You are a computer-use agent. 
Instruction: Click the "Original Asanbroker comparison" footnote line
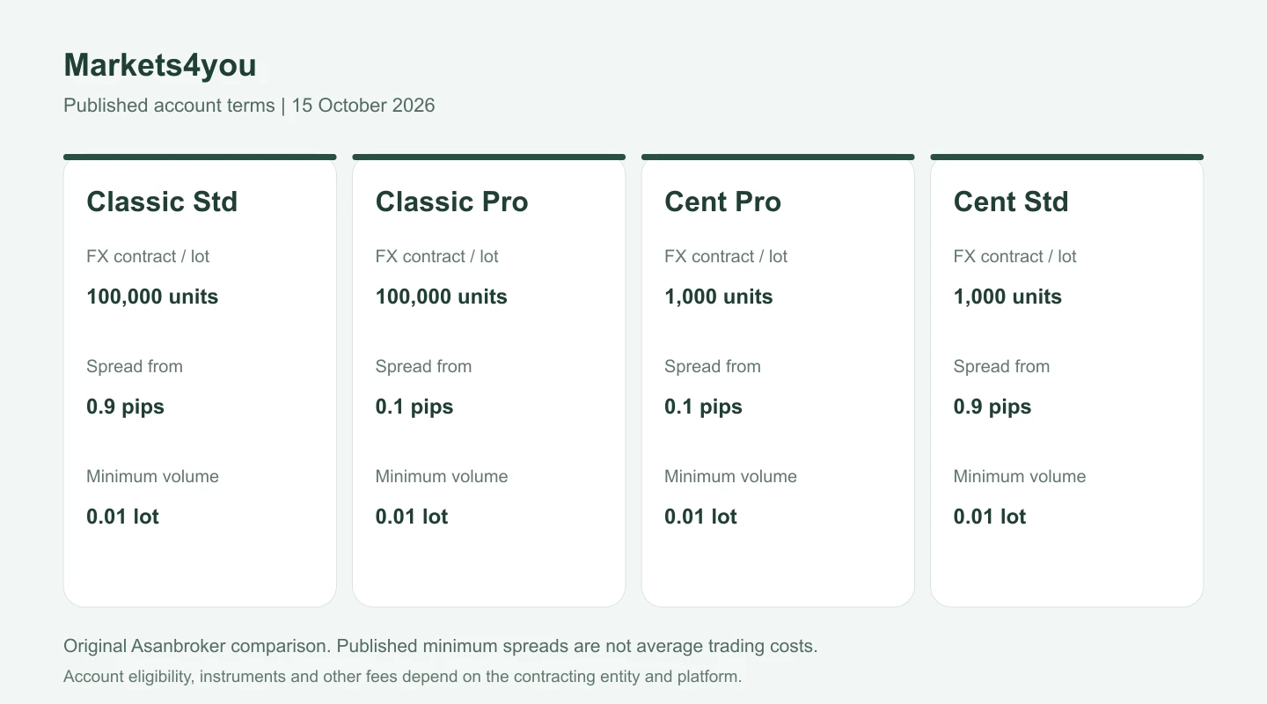coord(441,646)
